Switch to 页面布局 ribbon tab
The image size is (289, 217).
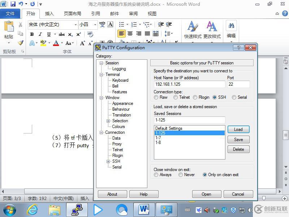point(72,14)
